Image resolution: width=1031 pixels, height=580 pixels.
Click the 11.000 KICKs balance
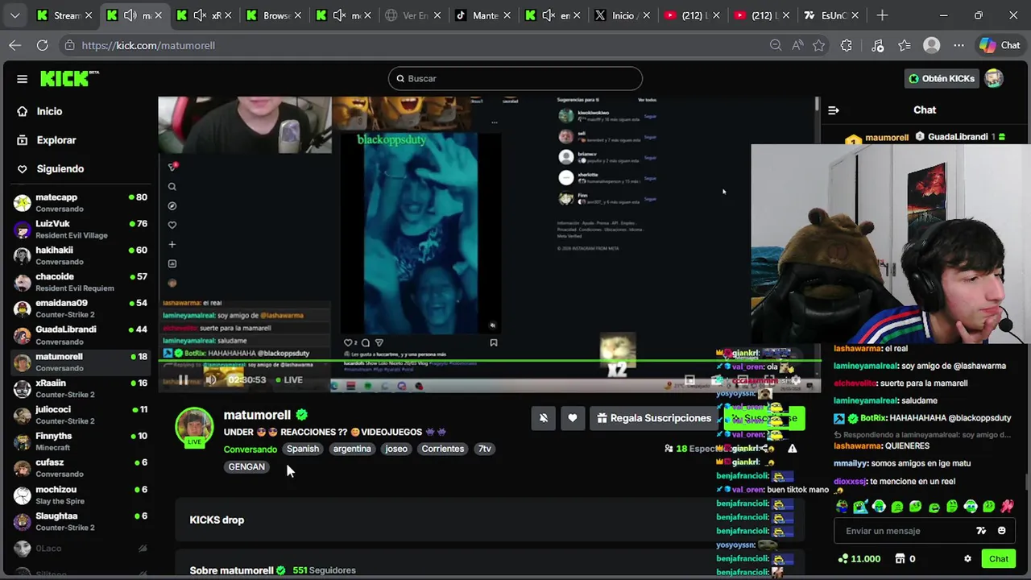point(859,559)
